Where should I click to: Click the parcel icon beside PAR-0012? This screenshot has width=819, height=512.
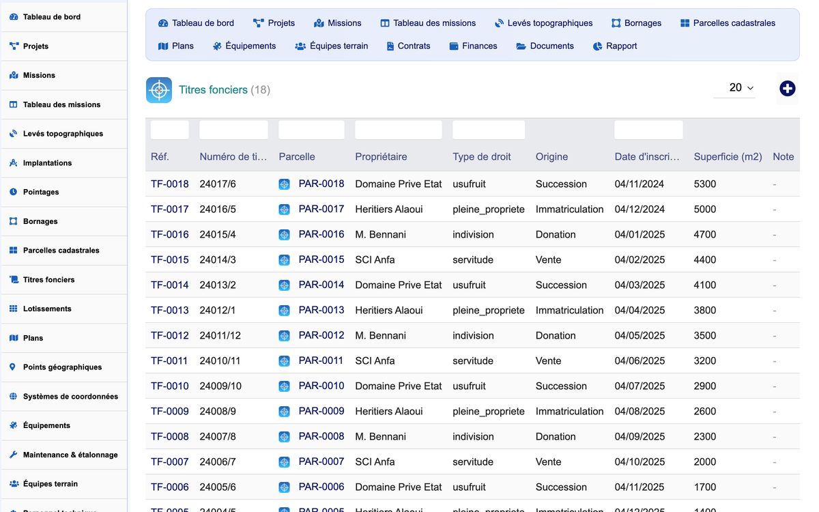(x=285, y=336)
